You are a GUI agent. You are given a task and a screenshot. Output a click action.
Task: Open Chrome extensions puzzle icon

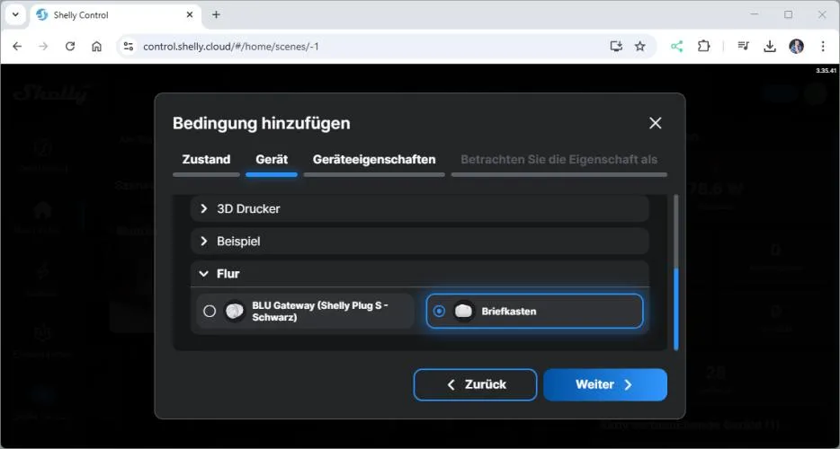(704, 46)
